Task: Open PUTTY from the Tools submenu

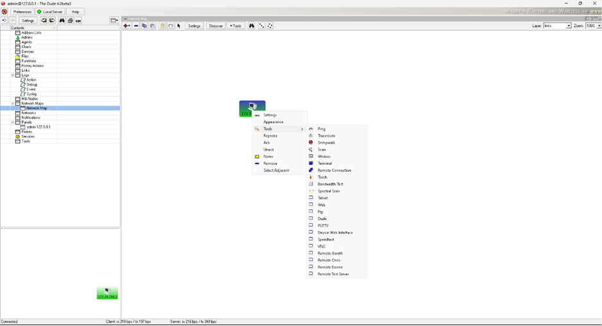Action: click(336, 225)
